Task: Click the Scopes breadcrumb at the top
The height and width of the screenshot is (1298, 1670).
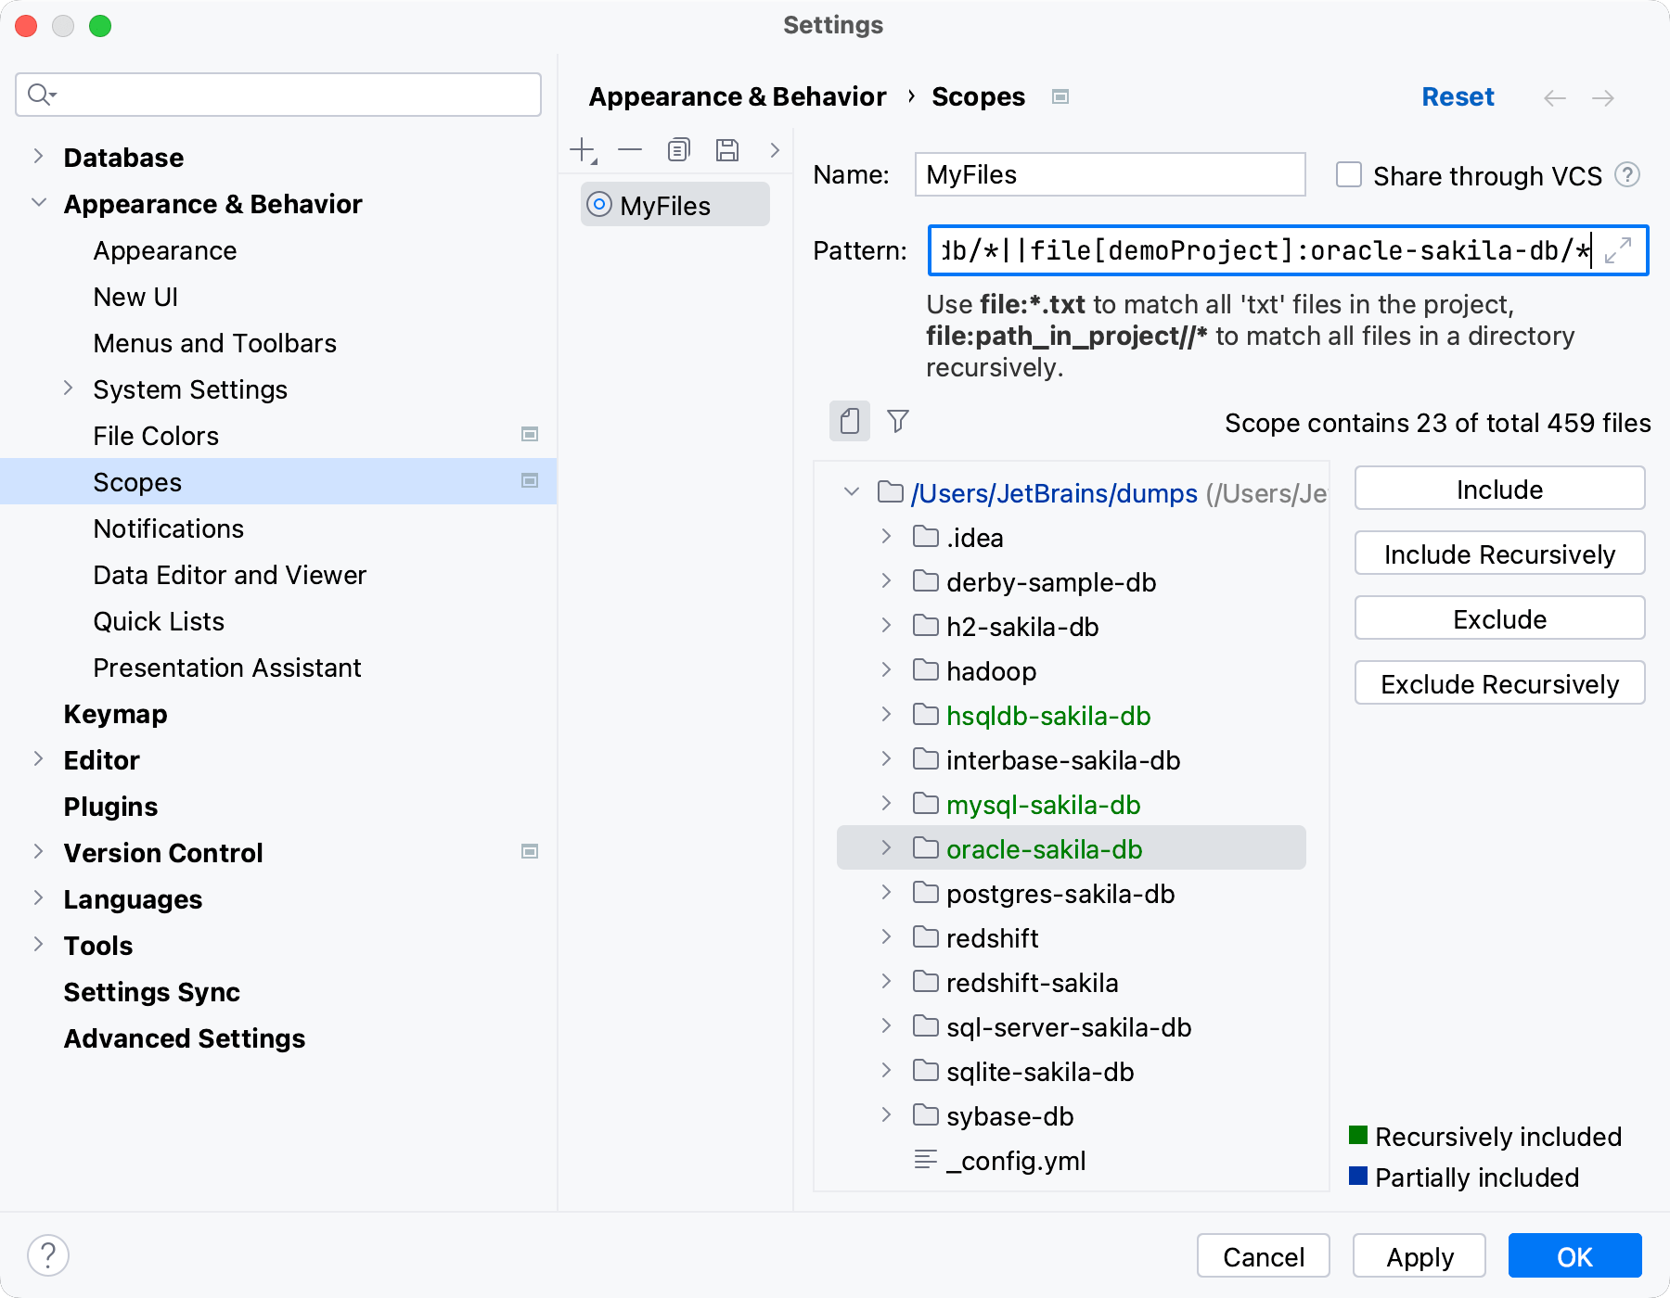Action: pyautogui.click(x=978, y=96)
